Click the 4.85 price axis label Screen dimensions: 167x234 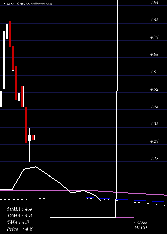tap(154, 20)
